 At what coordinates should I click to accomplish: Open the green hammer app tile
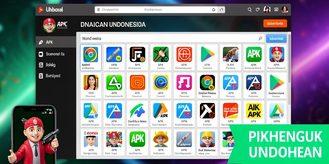coord(161,58)
